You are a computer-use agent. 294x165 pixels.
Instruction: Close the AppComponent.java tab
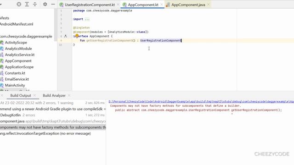pyautogui.click(x=208, y=5)
